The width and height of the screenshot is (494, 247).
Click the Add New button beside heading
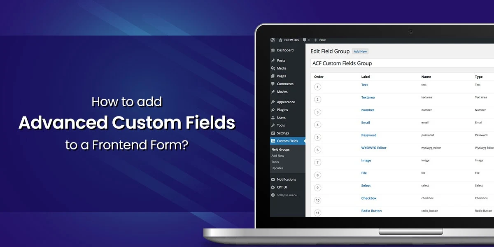pyautogui.click(x=360, y=51)
